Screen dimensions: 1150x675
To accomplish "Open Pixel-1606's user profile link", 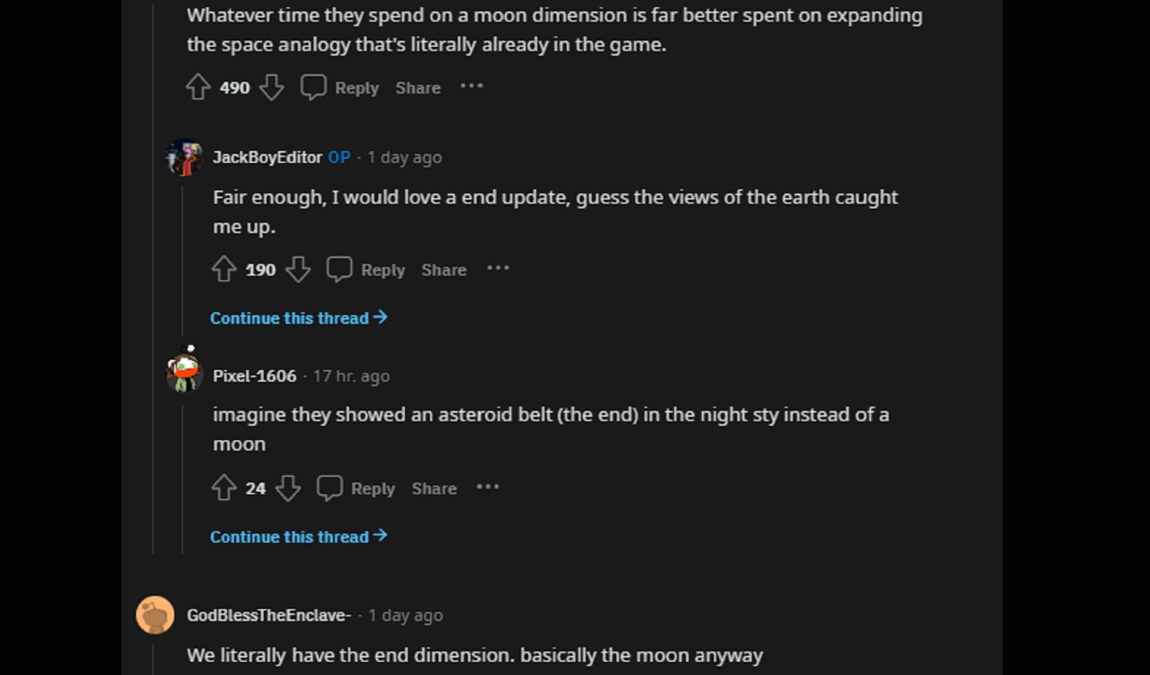I will click(255, 376).
